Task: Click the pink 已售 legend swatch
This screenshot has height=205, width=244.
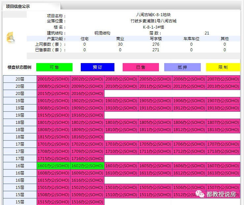Action: (x=141, y=67)
